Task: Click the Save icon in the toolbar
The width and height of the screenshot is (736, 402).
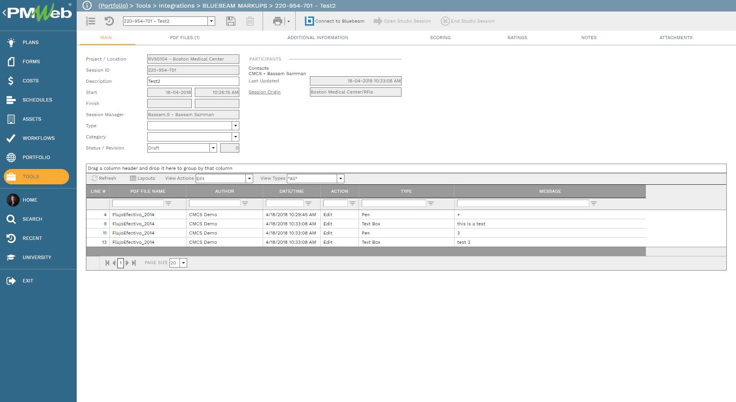Action: pyautogui.click(x=231, y=21)
